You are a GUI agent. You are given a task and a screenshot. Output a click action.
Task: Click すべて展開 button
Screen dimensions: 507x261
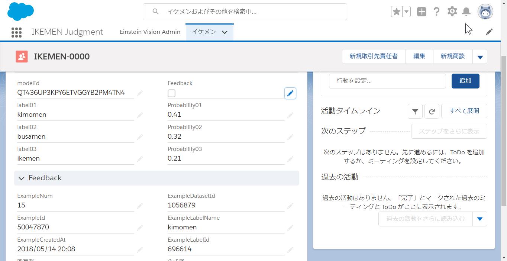(x=464, y=111)
